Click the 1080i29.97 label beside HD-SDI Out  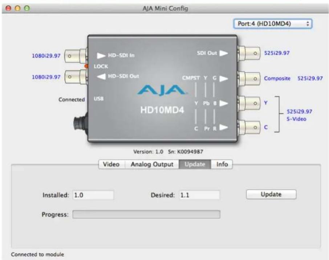46,77
